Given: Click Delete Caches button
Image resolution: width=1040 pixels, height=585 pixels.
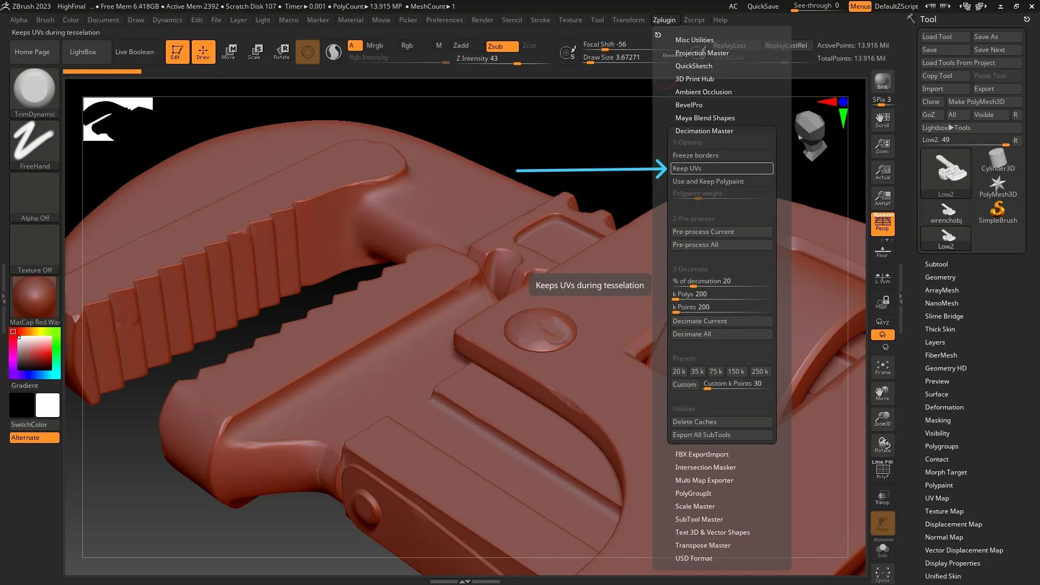Looking at the screenshot, I should click(721, 422).
